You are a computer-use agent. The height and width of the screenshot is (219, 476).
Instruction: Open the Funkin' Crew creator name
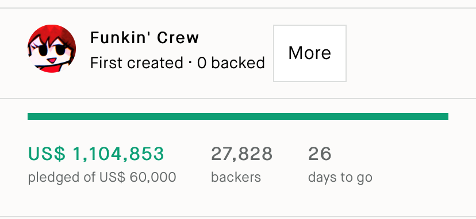(x=144, y=38)
